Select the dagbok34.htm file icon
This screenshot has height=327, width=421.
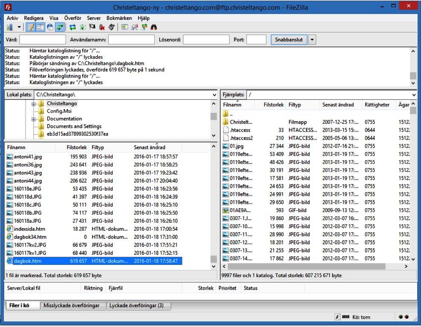tap(10, 237)
